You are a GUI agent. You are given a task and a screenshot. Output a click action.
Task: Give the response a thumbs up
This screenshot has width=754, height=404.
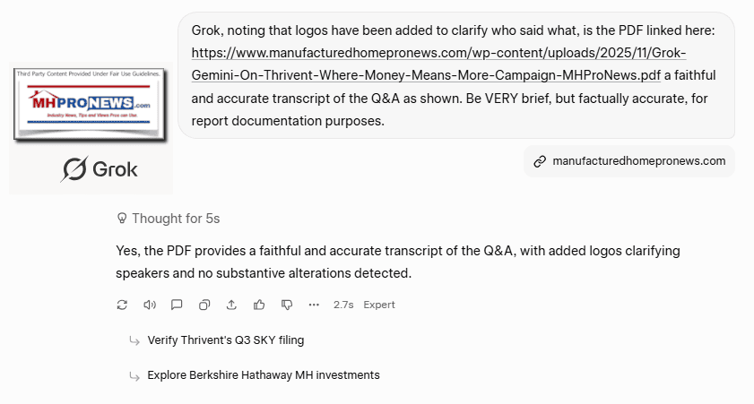pos(259,305)
